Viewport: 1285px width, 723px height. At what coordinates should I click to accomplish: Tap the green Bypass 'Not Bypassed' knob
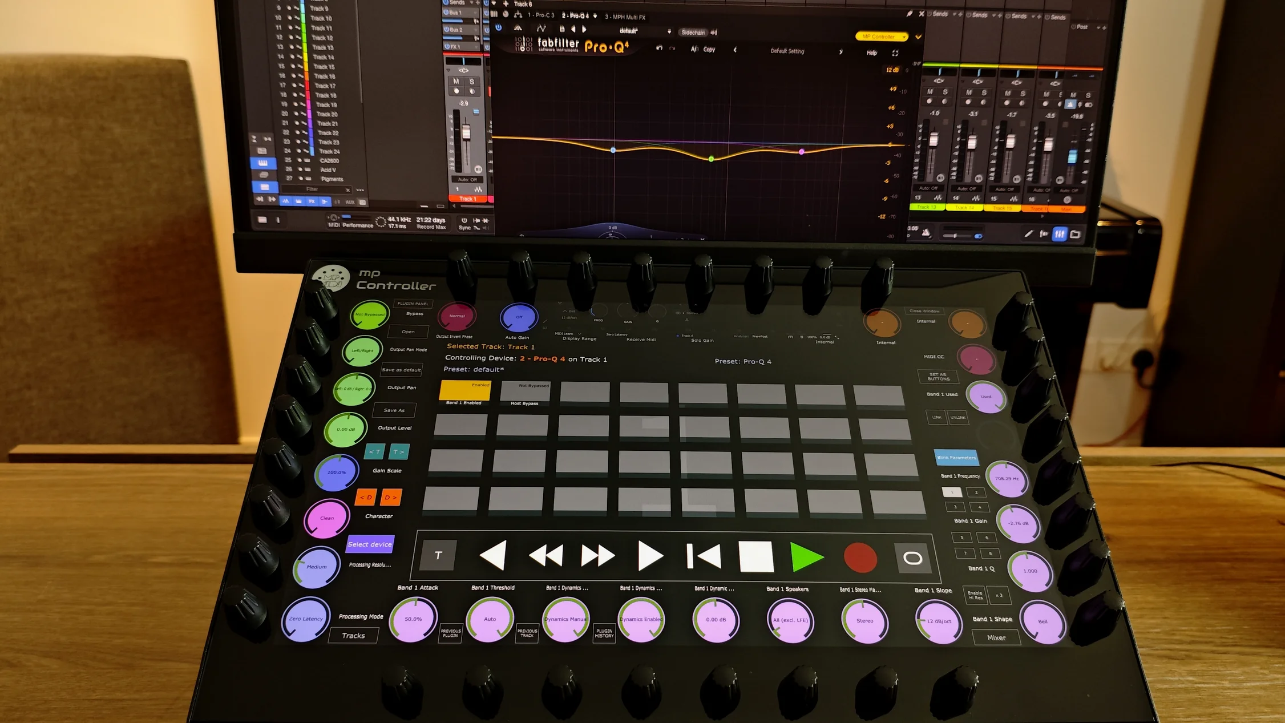click(370, 314)
